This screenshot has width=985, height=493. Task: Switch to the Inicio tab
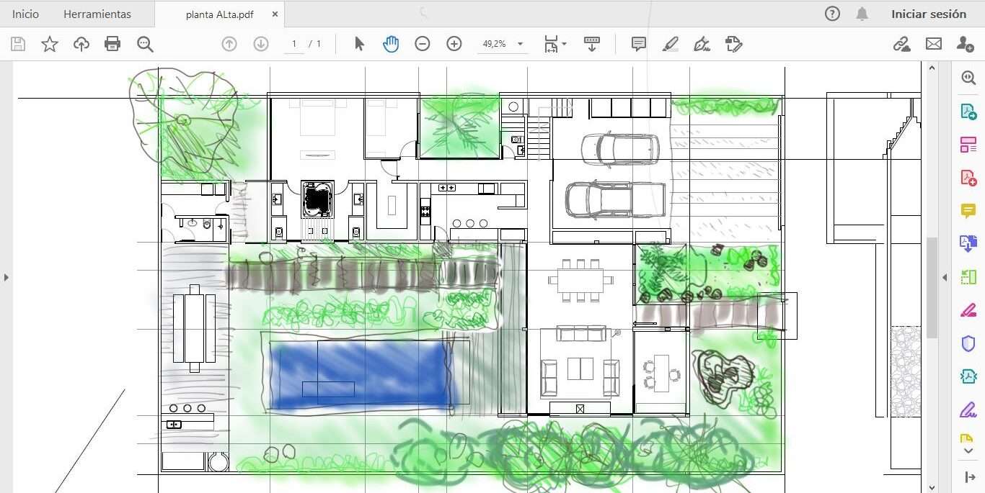coord(25,14)
